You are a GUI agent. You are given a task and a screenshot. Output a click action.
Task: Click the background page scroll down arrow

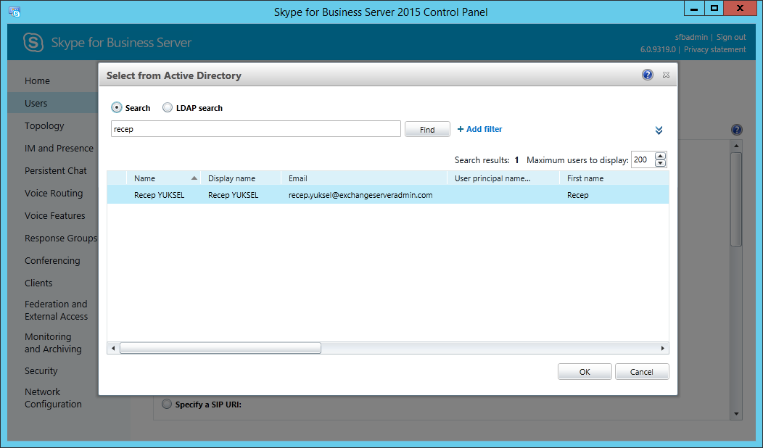click(x=736, y=414)
